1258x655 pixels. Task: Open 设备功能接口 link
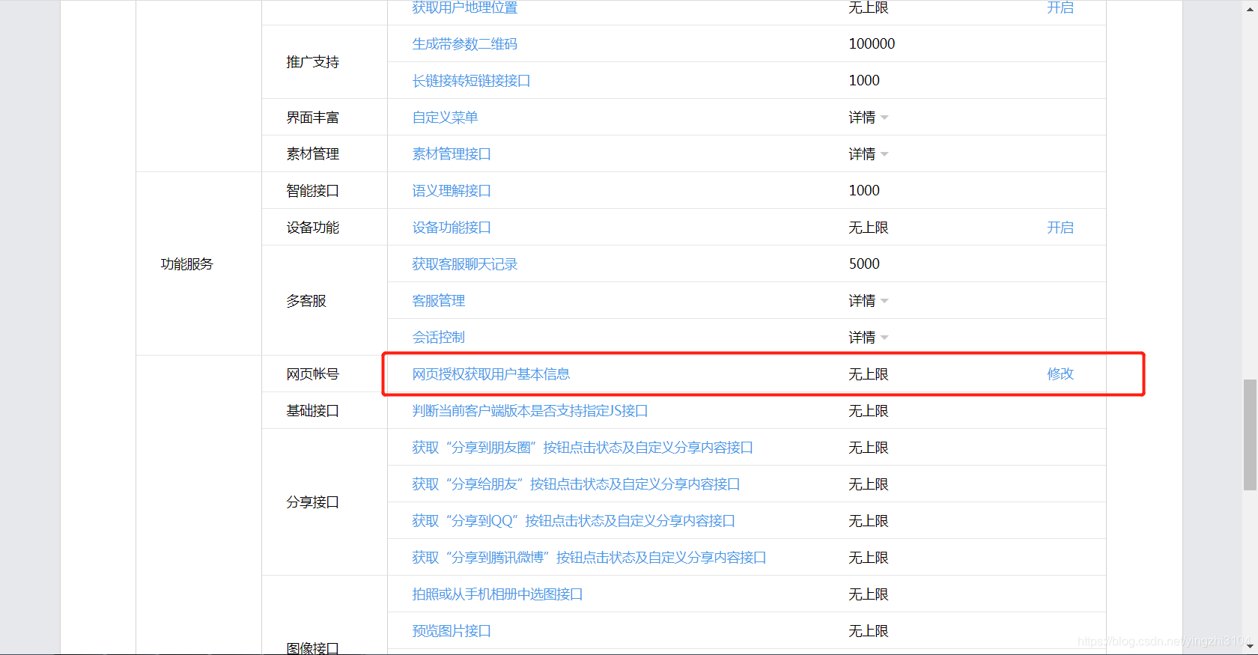tap(452, 228)
